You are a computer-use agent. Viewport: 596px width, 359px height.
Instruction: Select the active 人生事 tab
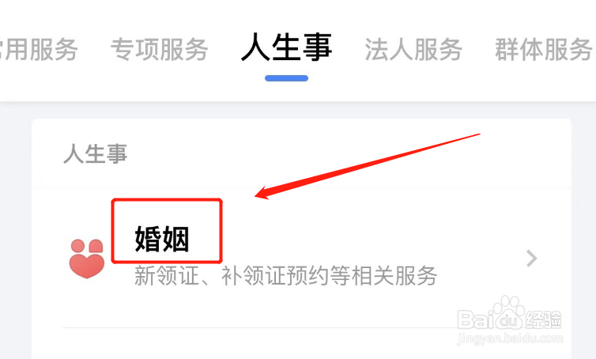[x=287, y=47]
